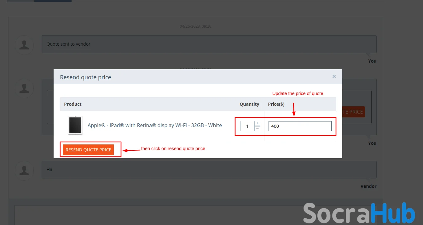Click the quantity field showing 1
The image size is (423, 225).
(247, 126)
